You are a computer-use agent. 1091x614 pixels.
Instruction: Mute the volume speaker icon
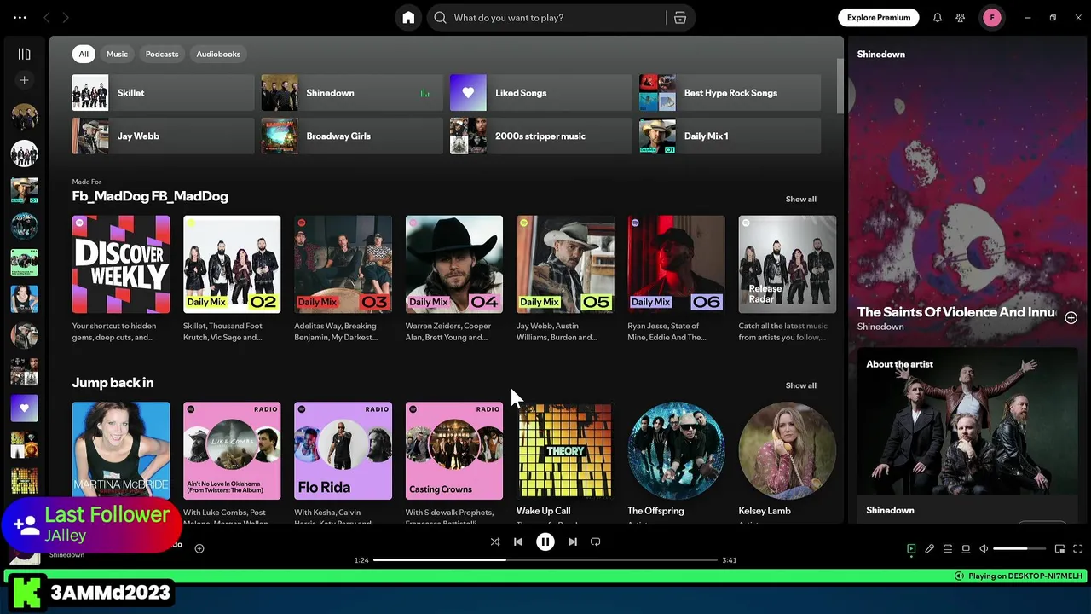pyautogui.click(x=984, y=549)
